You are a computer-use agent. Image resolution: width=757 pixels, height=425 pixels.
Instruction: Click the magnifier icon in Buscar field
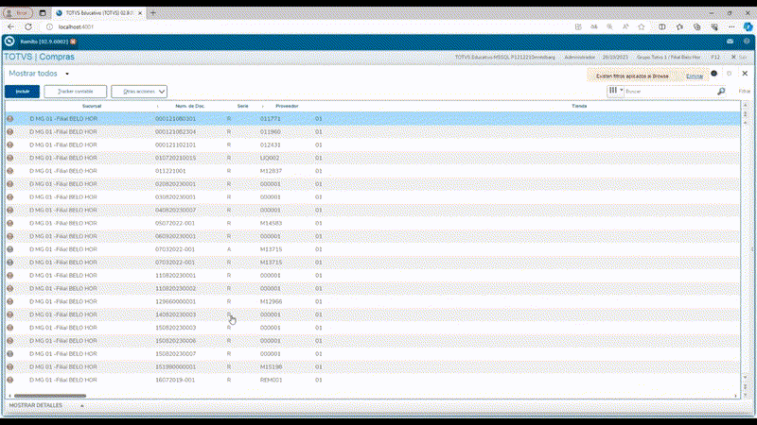[x=721, y=91]
